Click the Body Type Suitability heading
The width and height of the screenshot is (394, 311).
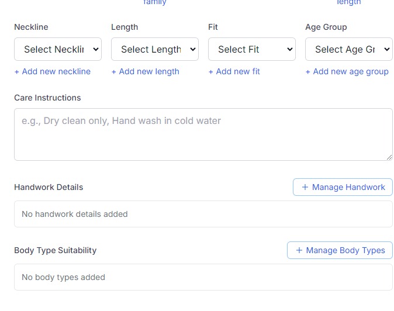pyautogui.click(x=55, y=250)
